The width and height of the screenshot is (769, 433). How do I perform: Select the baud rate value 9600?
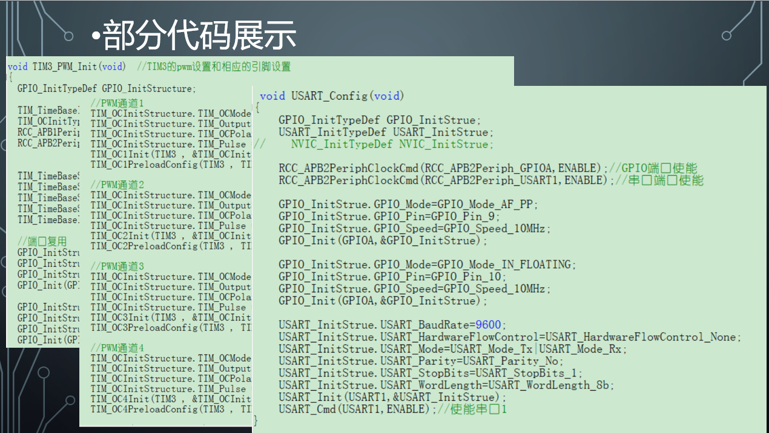pyautogui.click(x=489, y=325)
